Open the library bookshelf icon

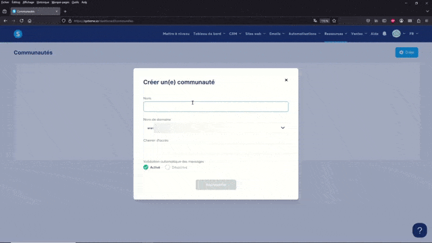click(x=376, y=21)
